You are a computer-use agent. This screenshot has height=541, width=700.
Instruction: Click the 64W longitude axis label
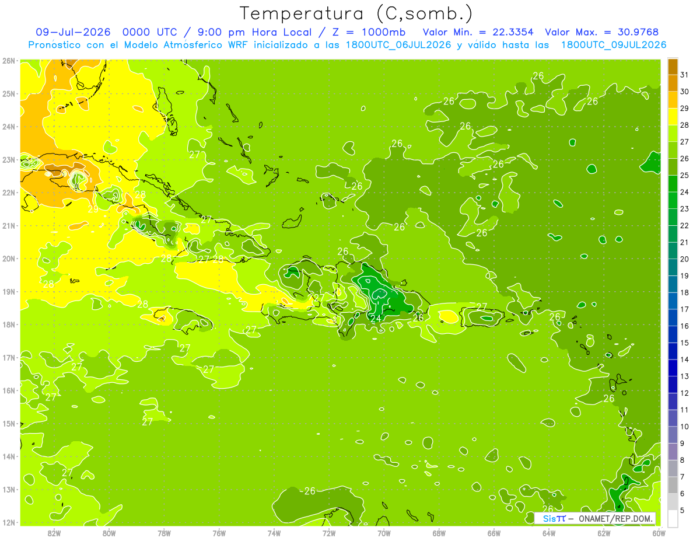549,533
